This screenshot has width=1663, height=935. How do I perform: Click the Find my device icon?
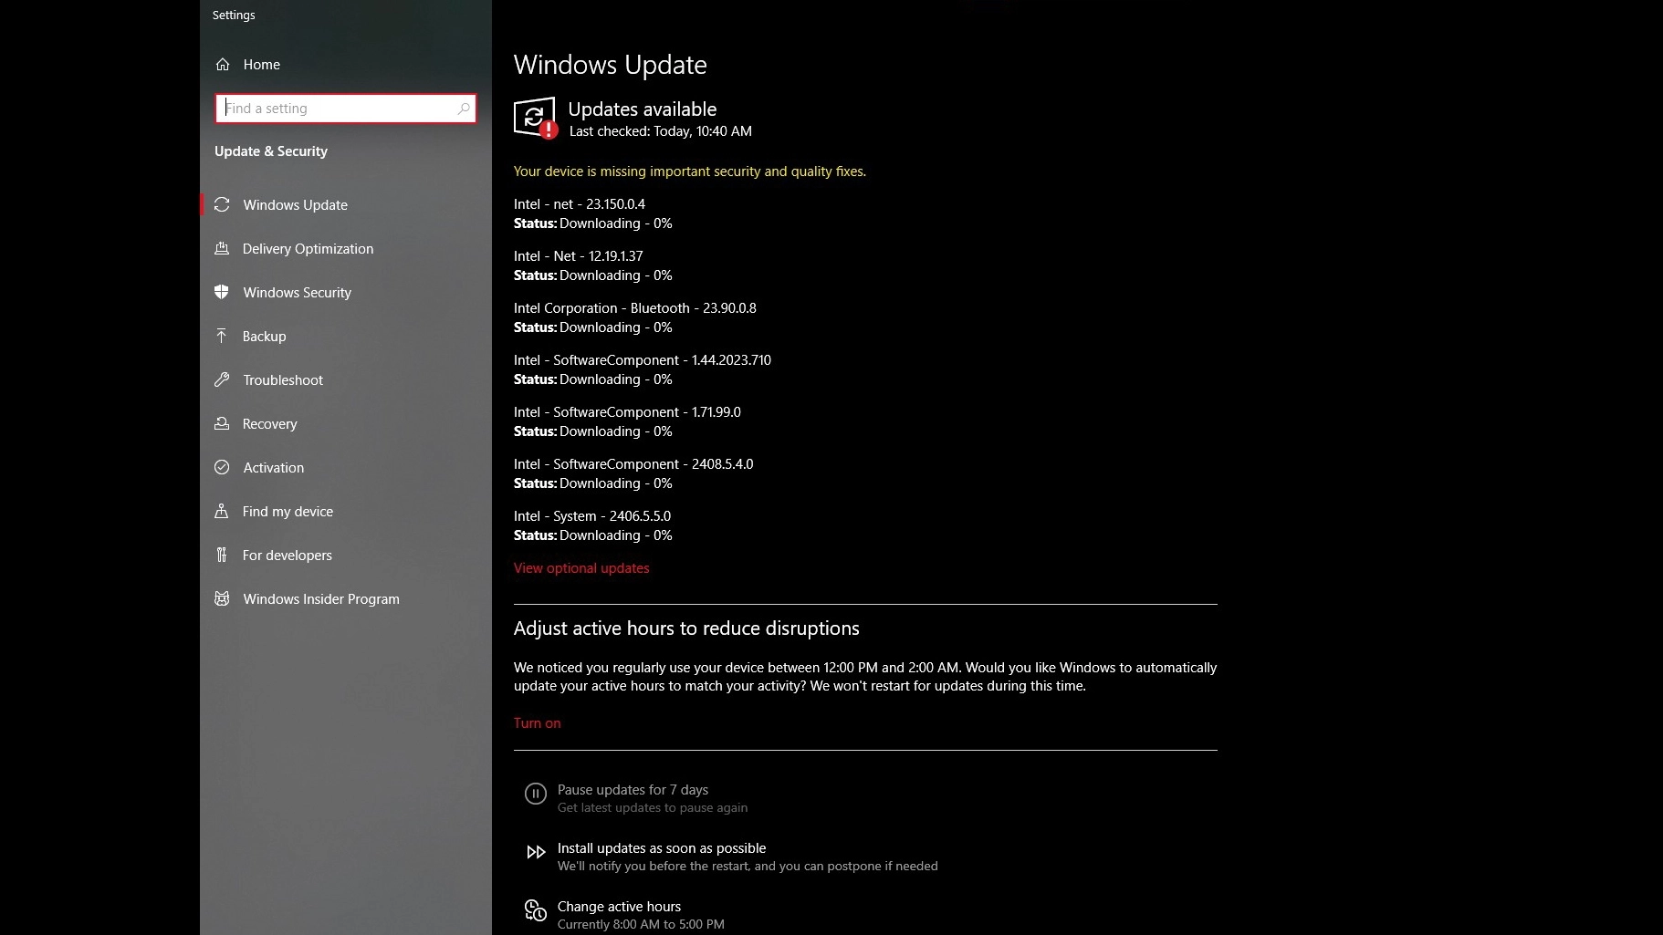pyautogui.click(x=222, y=511)
